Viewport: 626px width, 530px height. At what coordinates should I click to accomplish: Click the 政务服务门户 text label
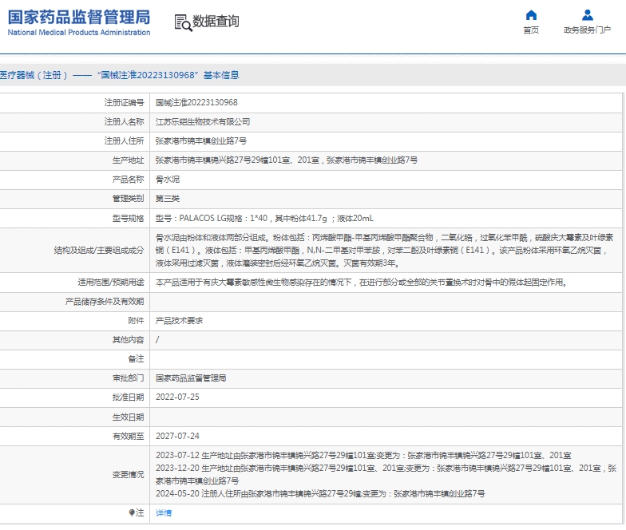pos(588,30)
